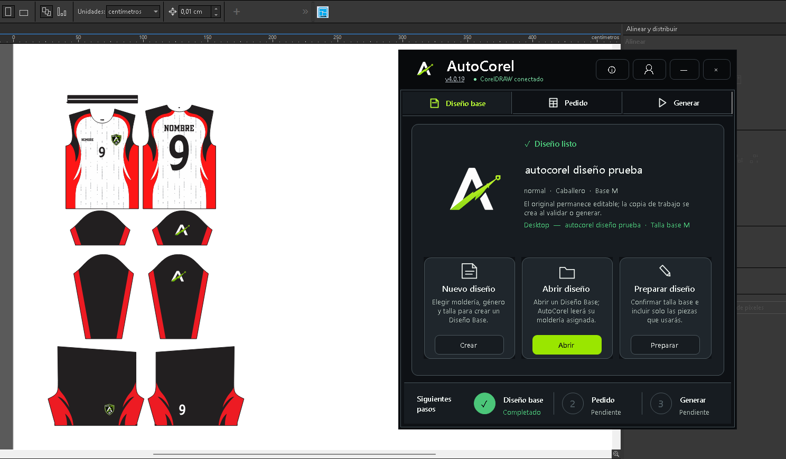The image size is (786, 459).
Task: Minimize the AutoCorel panel
Action: (684, 70)
